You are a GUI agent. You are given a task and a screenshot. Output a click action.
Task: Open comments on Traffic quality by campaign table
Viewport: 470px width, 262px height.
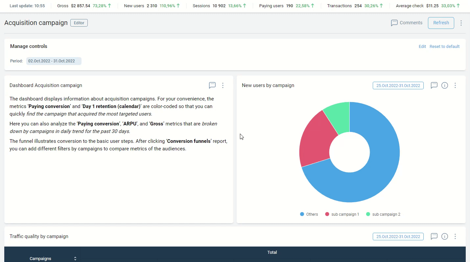(x=434, y=236)
